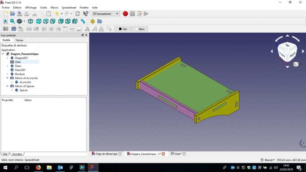The image size is (306, 172).
Task: Create a new document with the New icon
Action: pyautogui.click(x=5, y=13)
